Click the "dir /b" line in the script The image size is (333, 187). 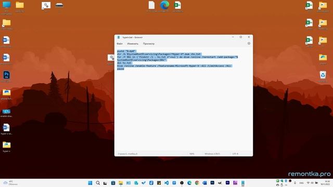click(x=159, y=54)
